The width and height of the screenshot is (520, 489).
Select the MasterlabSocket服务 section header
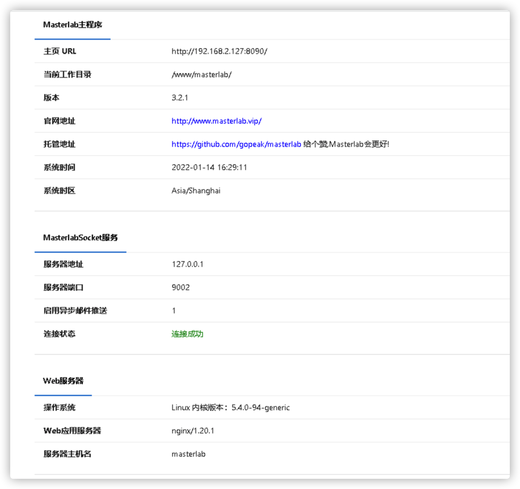[x=81, y=238]
